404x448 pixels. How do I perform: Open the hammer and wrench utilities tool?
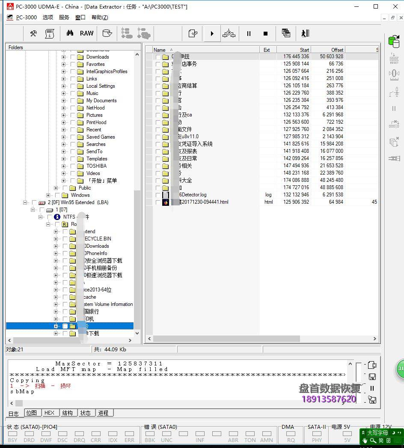point(33,33)
